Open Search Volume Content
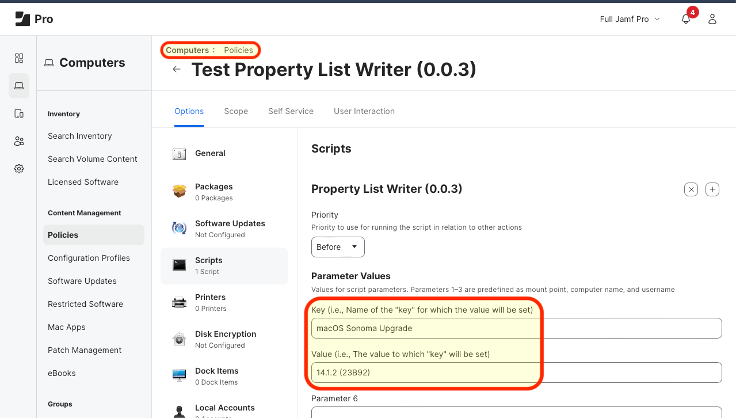 (x=93, y=159)
